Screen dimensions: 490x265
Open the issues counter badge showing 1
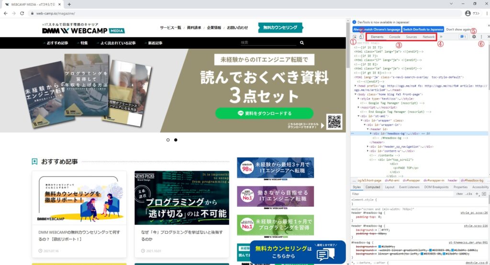point(463,36)
